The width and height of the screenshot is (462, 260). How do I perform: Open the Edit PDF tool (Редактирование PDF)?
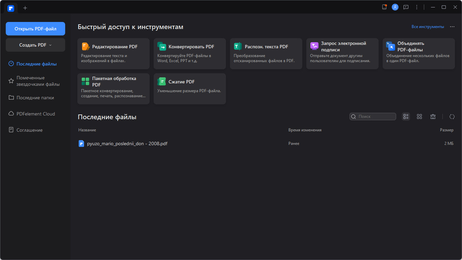(113, 53)
